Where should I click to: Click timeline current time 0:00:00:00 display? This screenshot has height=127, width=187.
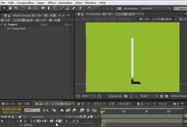[12, 109]
